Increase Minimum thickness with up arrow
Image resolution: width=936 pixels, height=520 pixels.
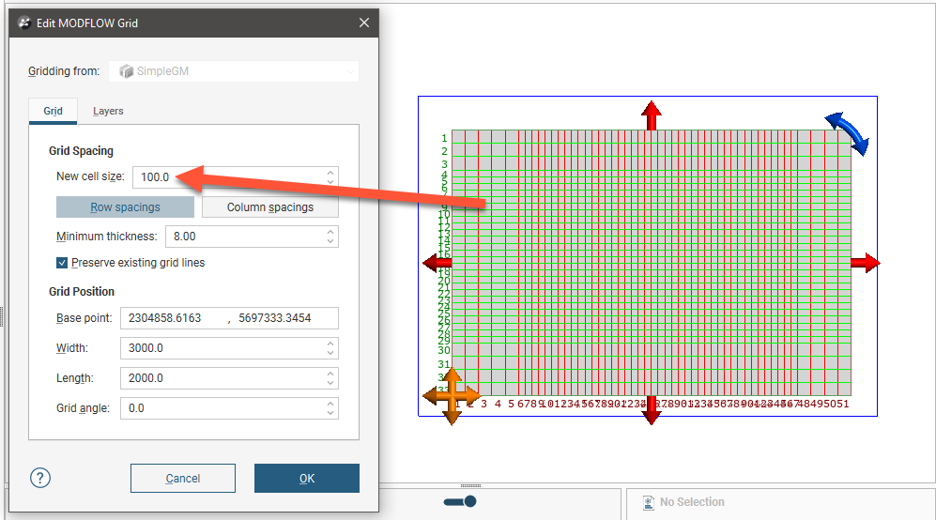(x=330, y=232)
